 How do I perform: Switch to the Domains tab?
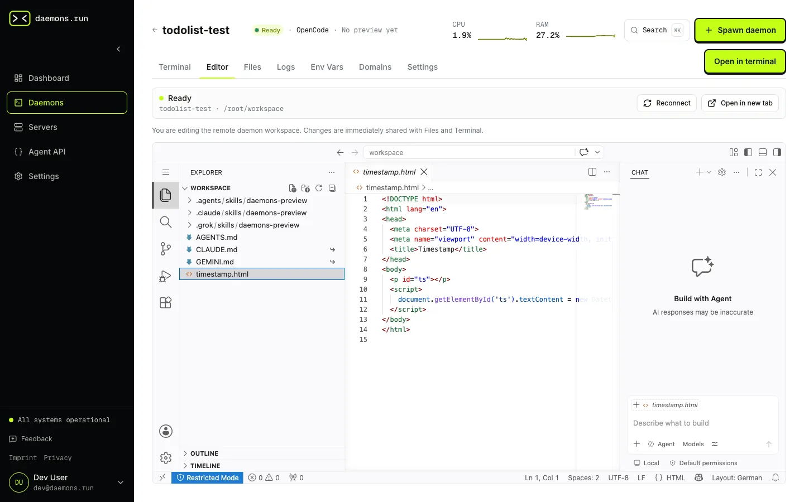pyautogui.click(x=375, y=67)
